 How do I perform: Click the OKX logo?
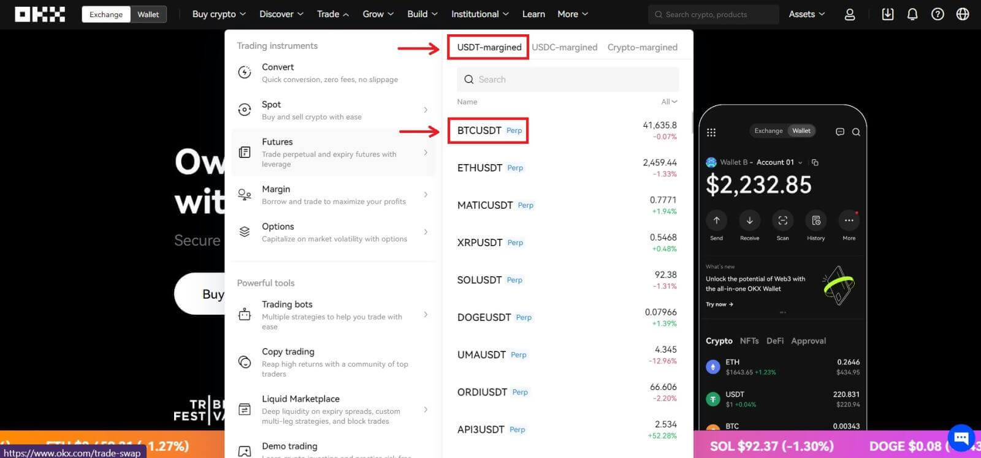click(x=40, y=14)
